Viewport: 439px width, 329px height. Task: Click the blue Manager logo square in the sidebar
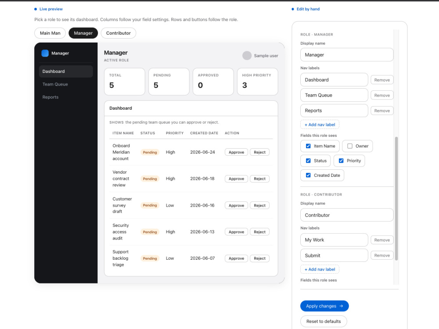click(45, 53)
